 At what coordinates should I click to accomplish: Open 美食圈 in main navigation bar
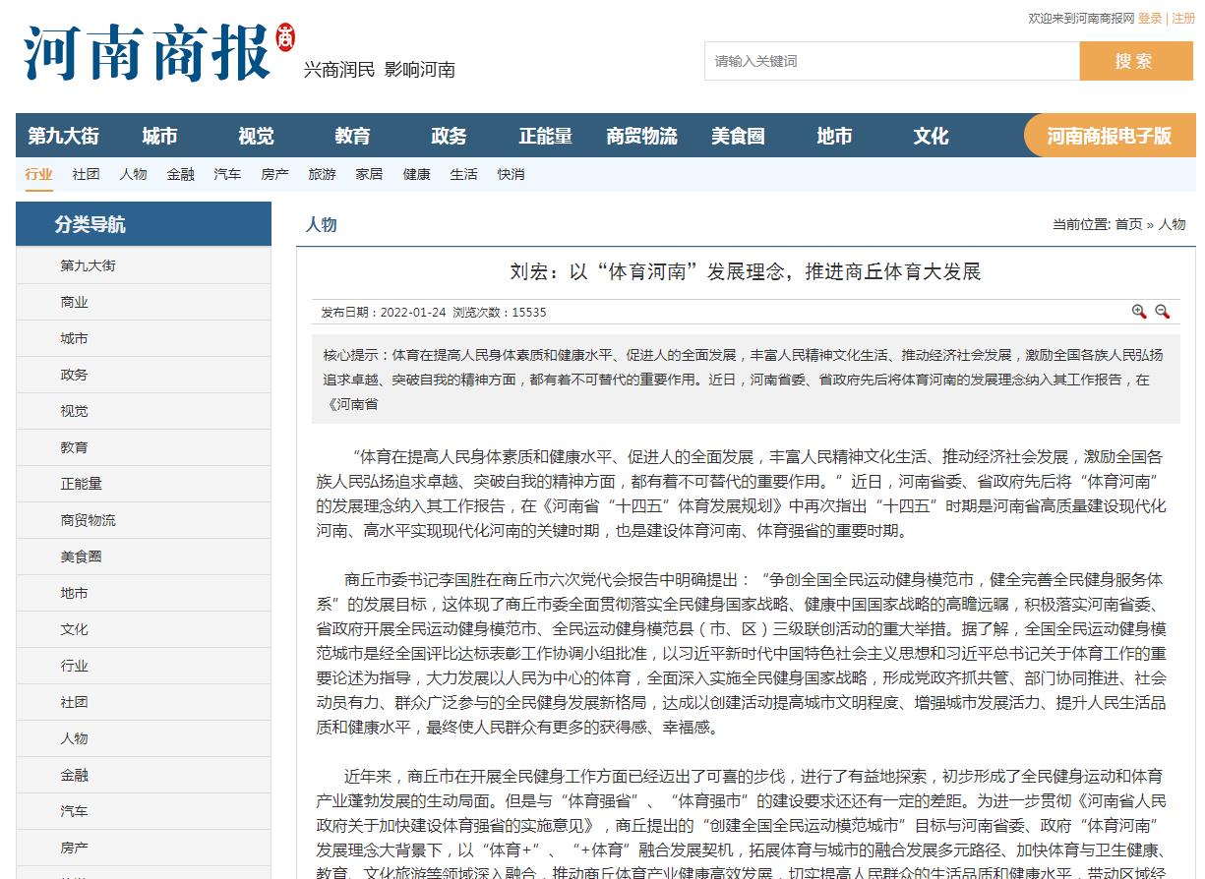click(738, 136)
